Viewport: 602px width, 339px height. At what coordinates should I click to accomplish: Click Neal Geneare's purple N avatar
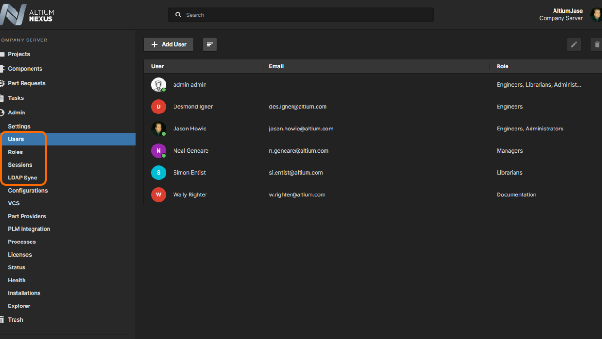coord(158,151)
